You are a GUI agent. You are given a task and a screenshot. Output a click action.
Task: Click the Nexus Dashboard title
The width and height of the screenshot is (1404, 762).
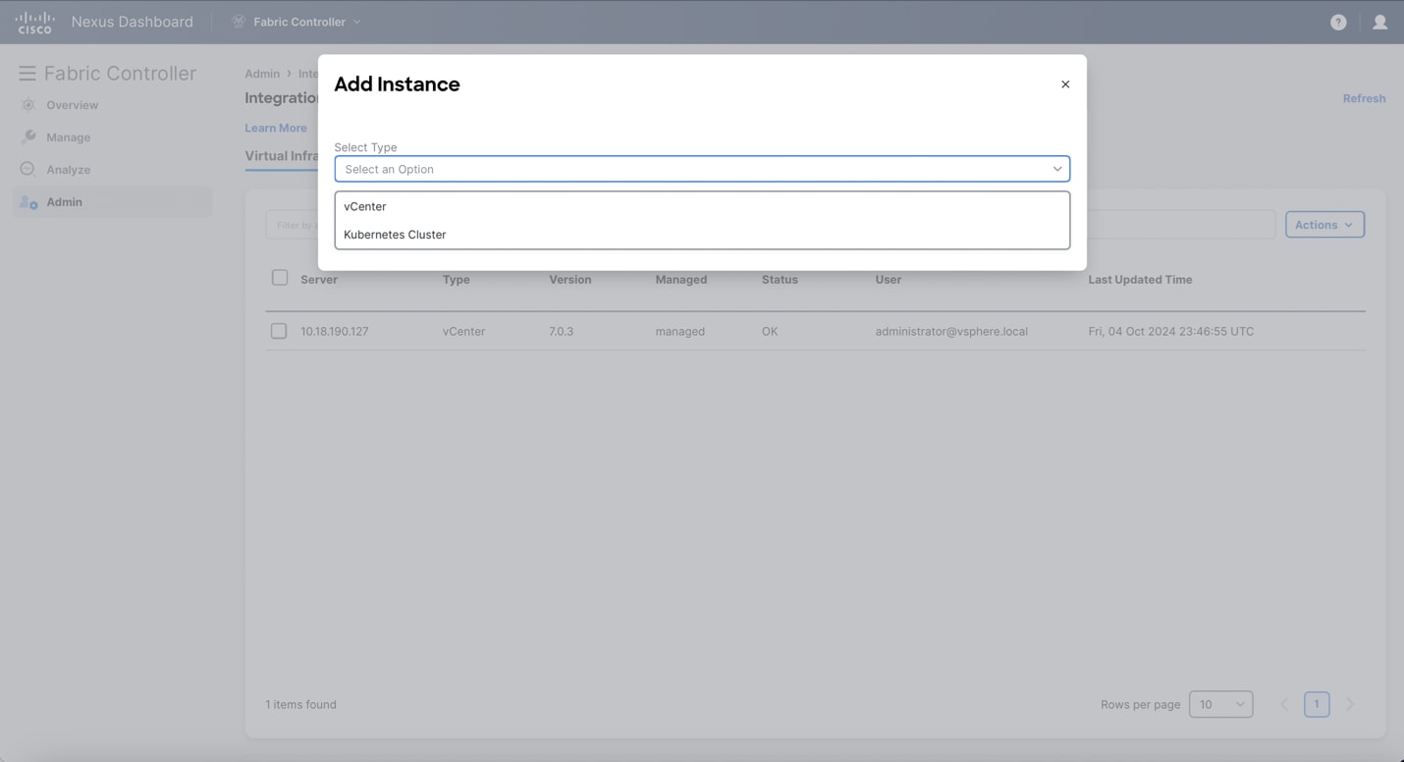[133, 22]
